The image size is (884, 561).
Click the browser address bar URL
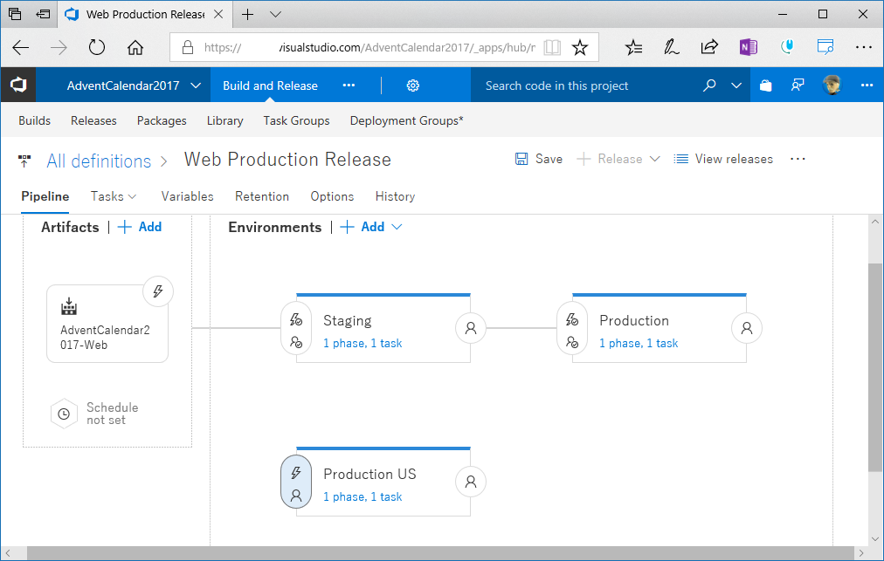(369, 47)
